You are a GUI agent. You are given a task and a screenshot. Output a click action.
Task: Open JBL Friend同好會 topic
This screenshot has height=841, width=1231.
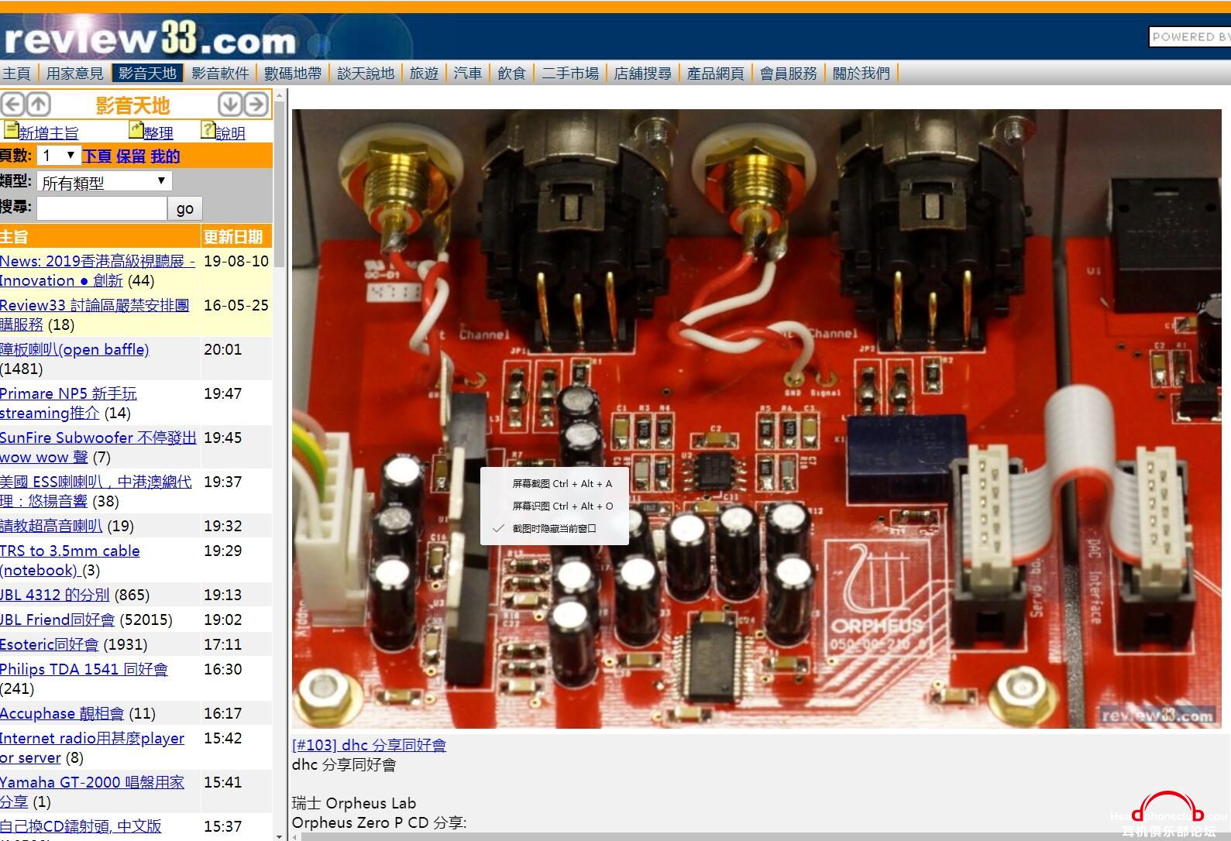coord(57,620)
